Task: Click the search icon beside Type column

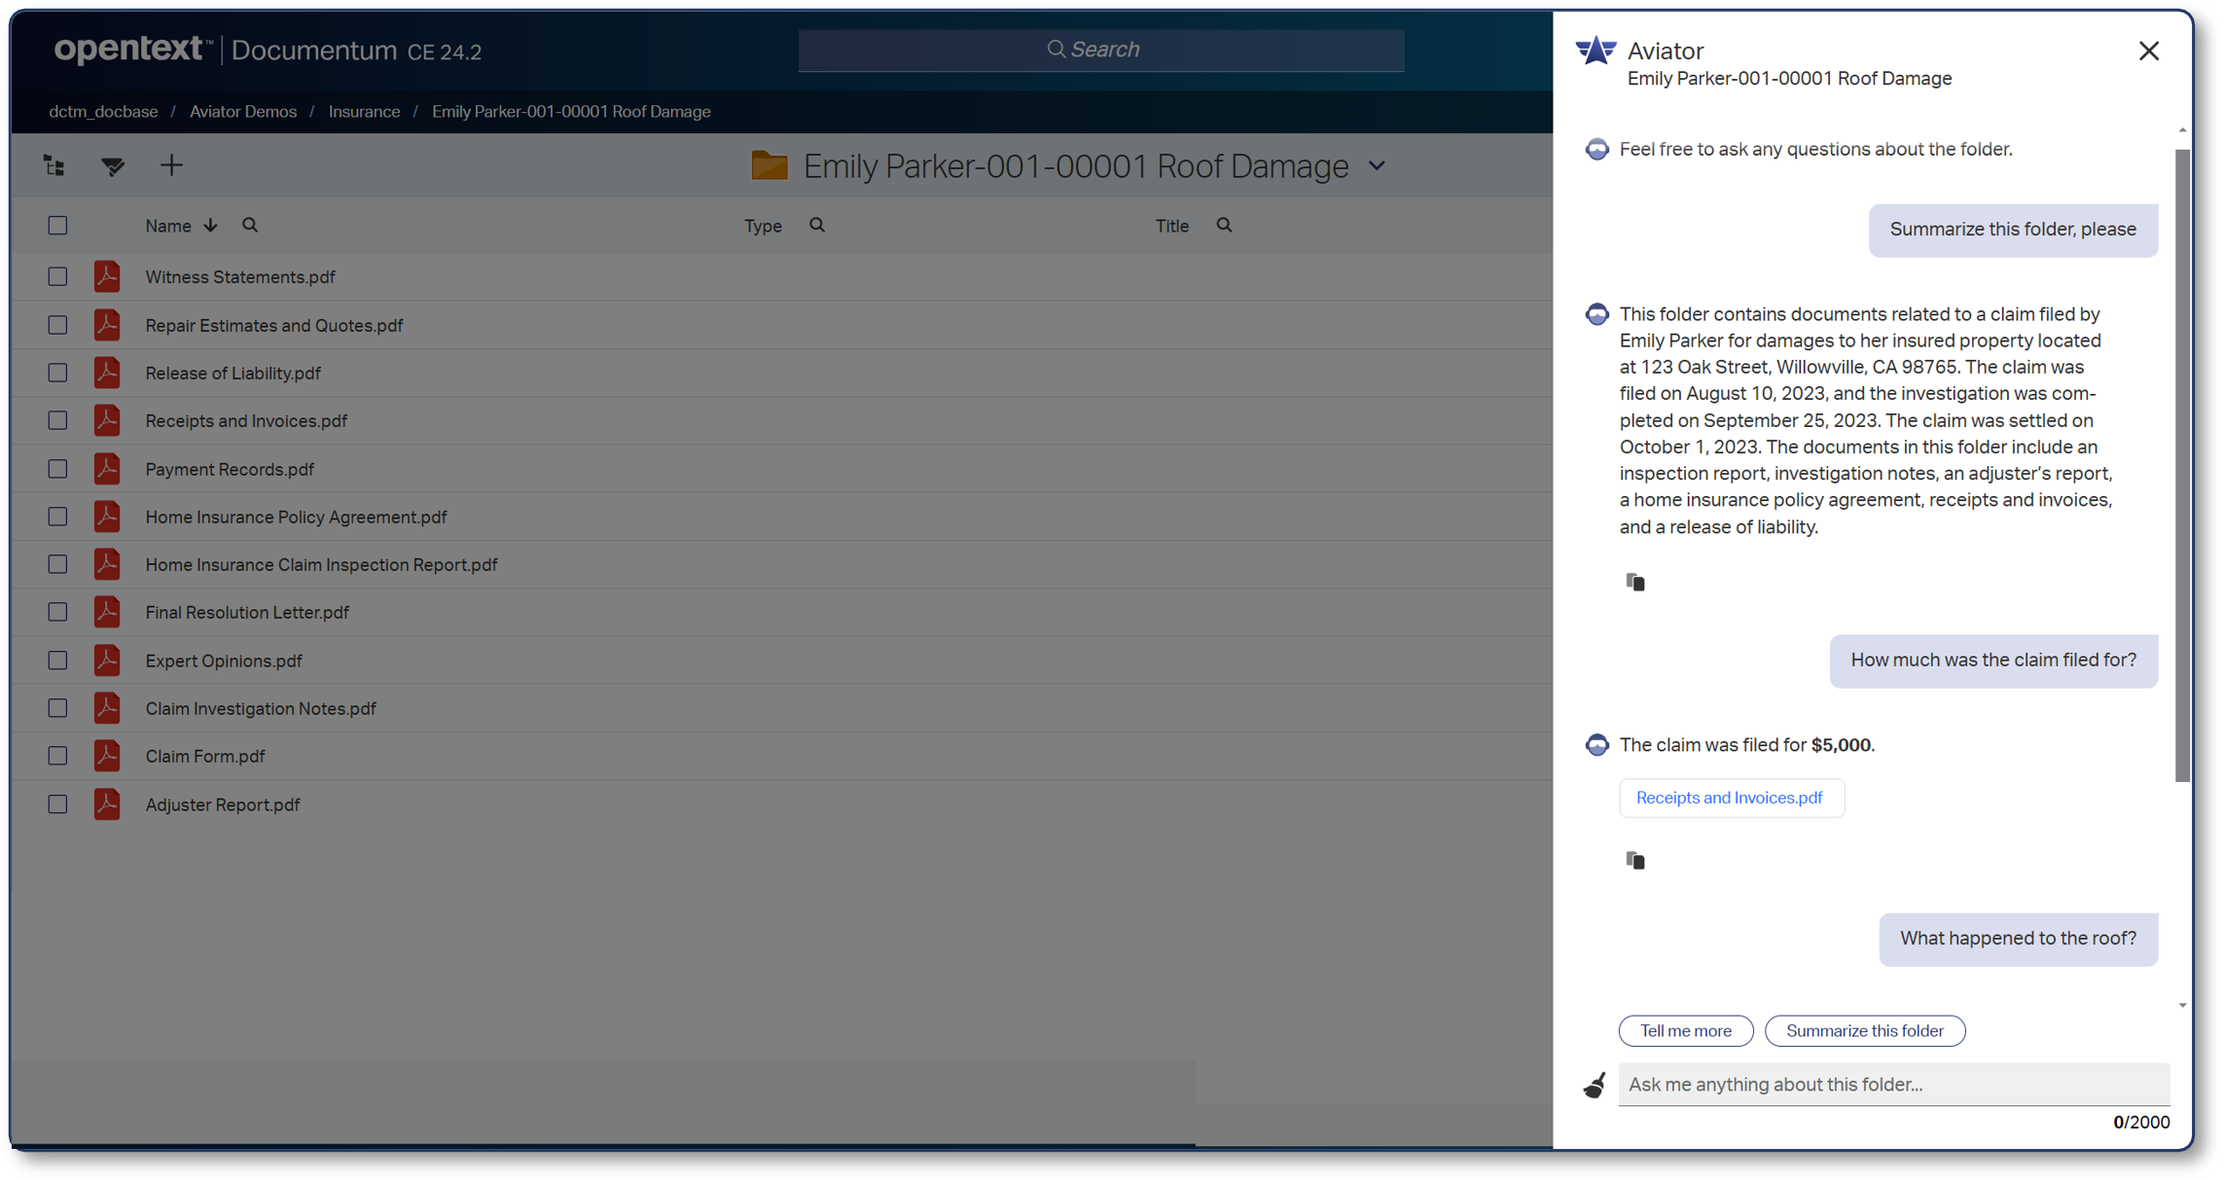Action: (817, 226)
